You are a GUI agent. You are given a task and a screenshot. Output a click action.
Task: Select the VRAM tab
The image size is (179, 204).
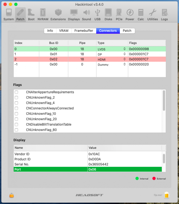[x=64, y=31]
